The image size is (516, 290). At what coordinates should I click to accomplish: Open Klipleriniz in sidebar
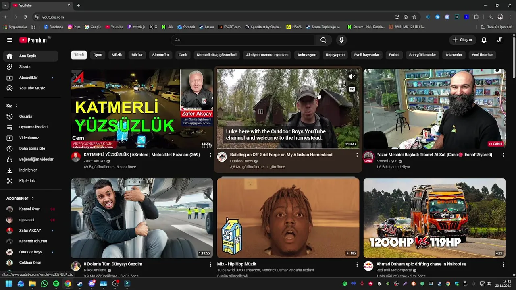(x=31, y=181)
